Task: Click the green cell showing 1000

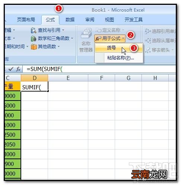Action: click(13, 125)
